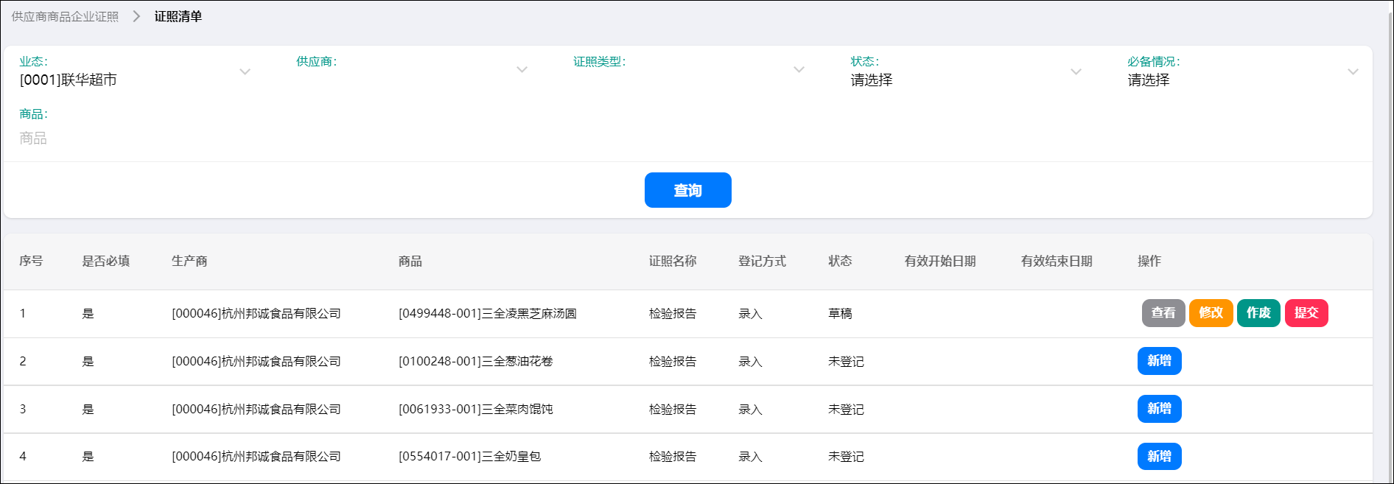
Task: Click the 有效开始日期 column header
Action: click(939, 262)
